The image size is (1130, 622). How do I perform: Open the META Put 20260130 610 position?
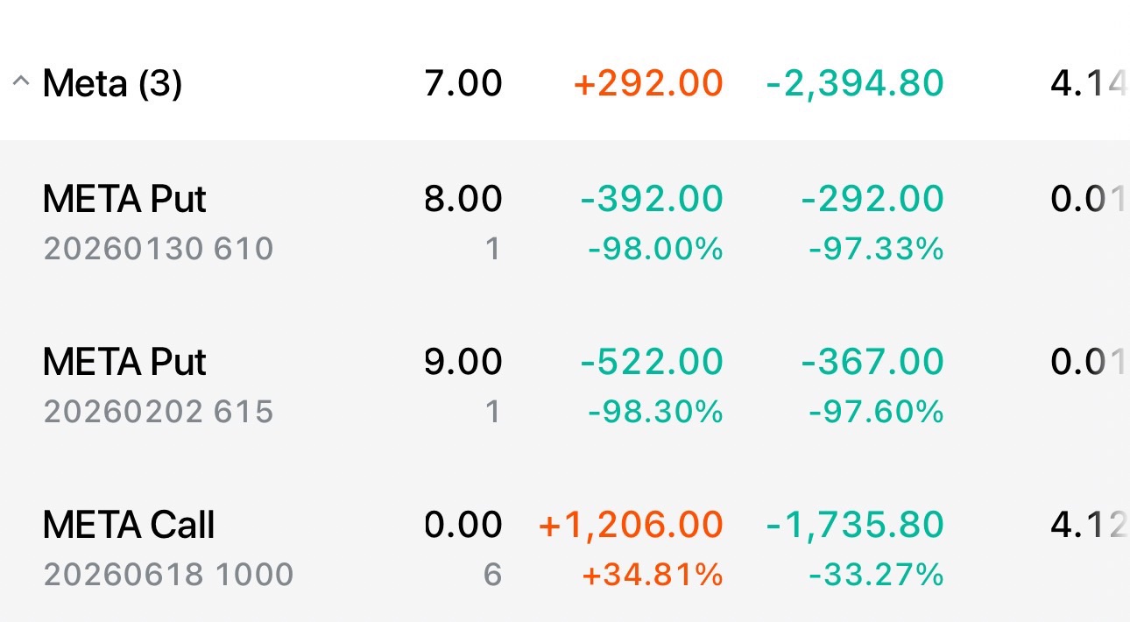point(124,200)
